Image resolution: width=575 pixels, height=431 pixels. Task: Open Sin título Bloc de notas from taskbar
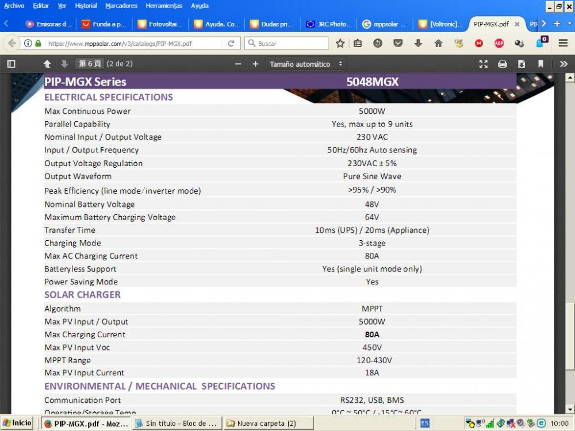[177, 424]
